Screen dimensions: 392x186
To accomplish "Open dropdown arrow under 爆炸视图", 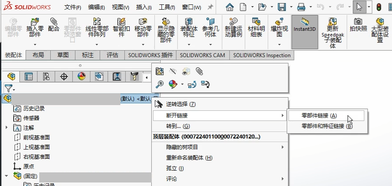I will pyautogui.click(x=279, y=45).
